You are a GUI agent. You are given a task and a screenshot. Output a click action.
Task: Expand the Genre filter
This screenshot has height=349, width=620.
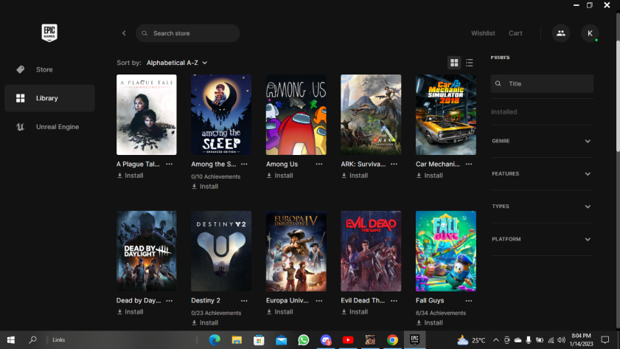(541, 141)
